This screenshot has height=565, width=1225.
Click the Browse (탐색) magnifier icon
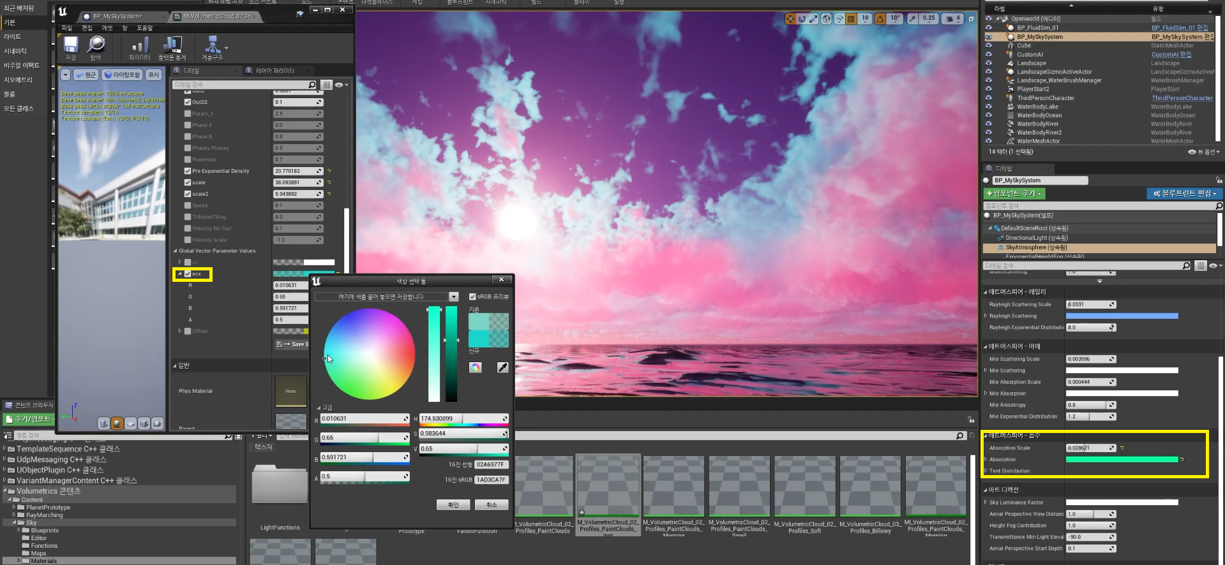[96, 45]
